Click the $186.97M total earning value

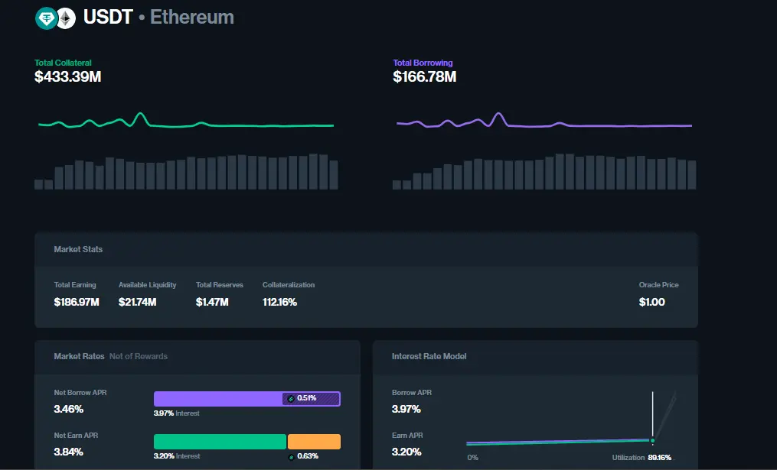(x=77, y=302)
